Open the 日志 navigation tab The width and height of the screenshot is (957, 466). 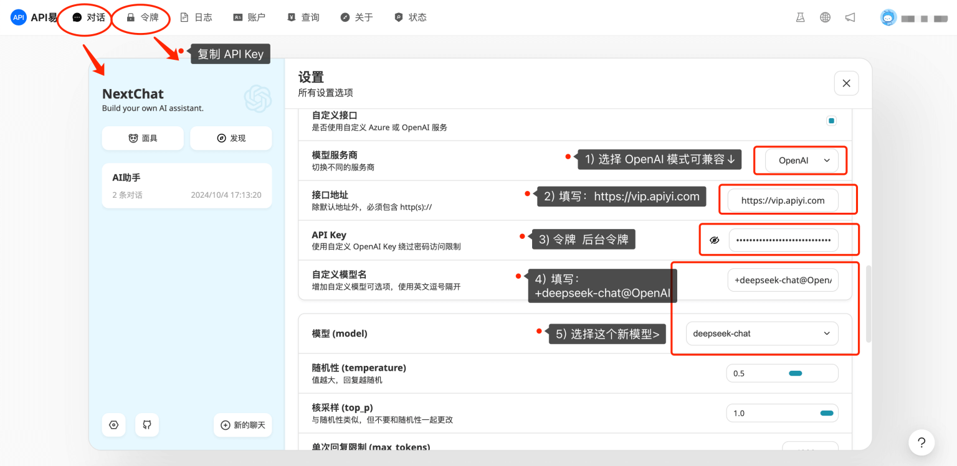pos(196,17)
